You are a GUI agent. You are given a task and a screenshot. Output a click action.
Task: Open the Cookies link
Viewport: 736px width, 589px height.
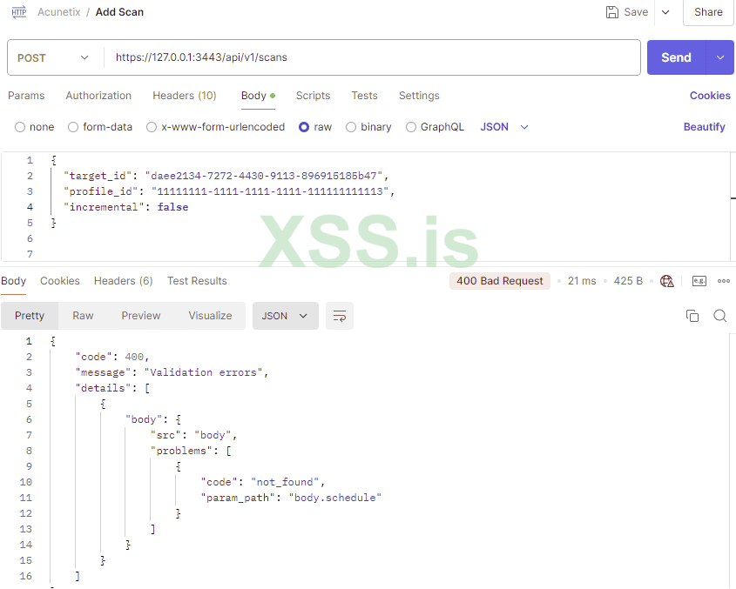[710, 96]
